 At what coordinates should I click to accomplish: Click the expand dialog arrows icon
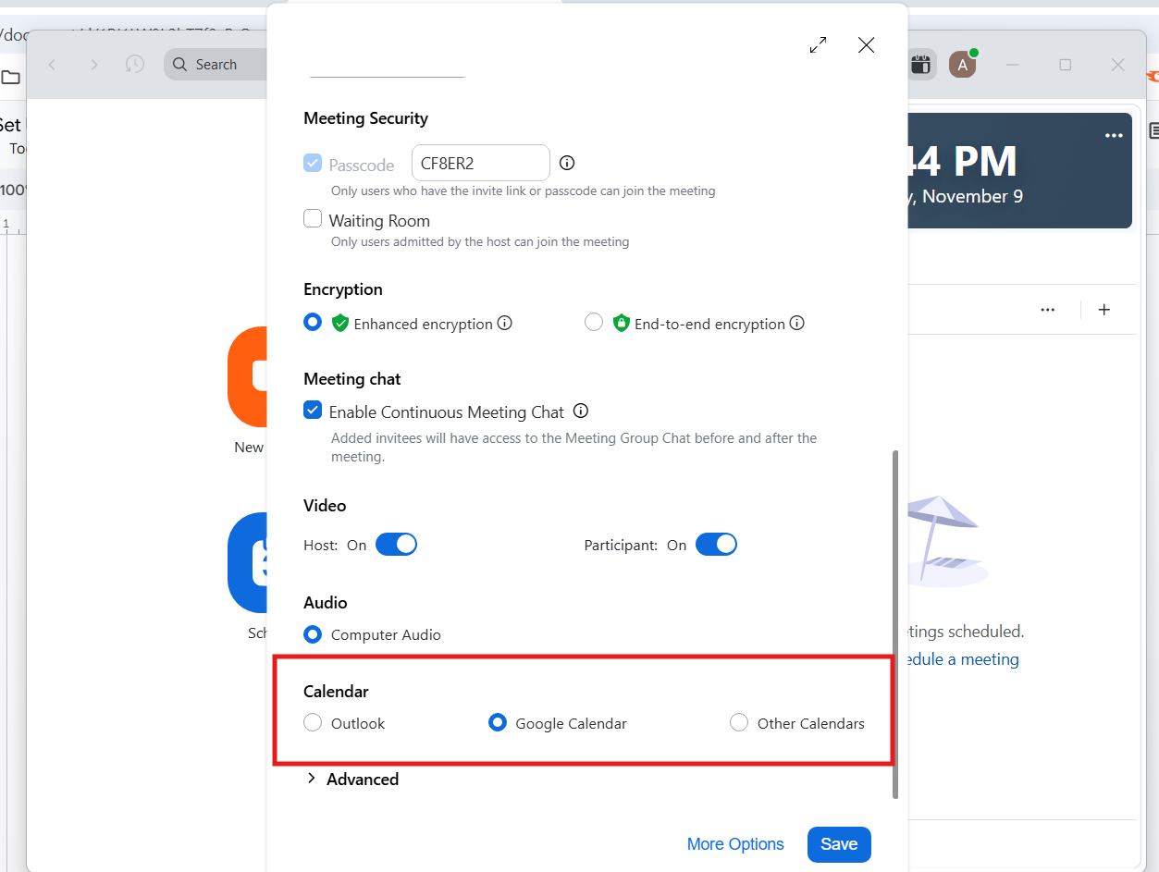click(x=818, y=45)
